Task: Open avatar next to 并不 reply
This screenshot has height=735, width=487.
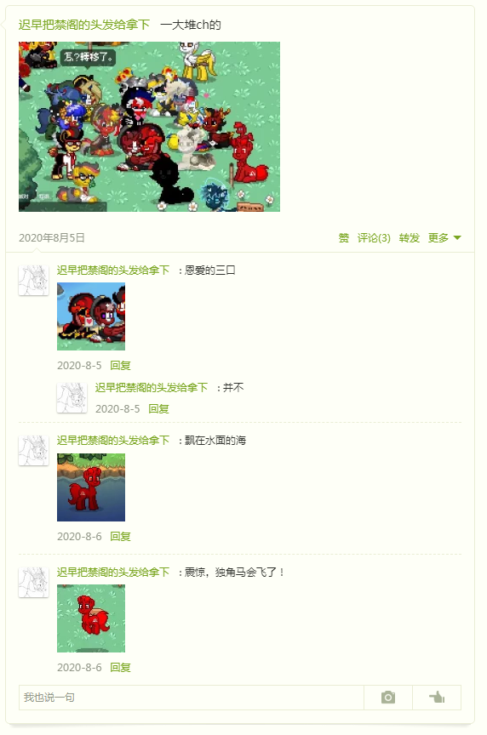Action: click(72, 397)
